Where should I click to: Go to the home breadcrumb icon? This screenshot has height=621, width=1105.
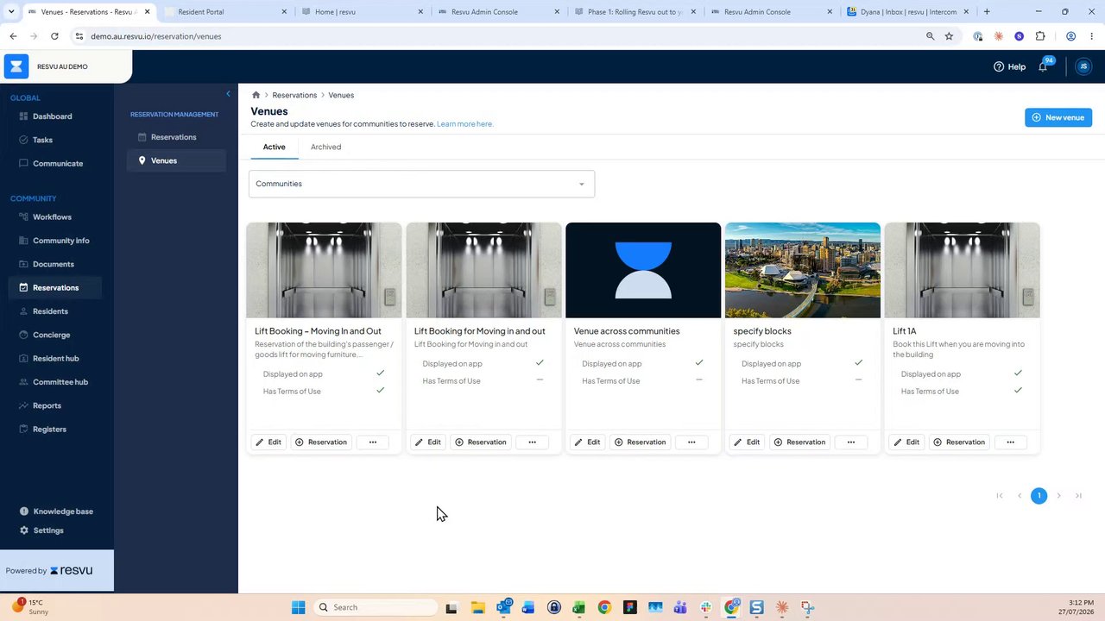point(256,95)
